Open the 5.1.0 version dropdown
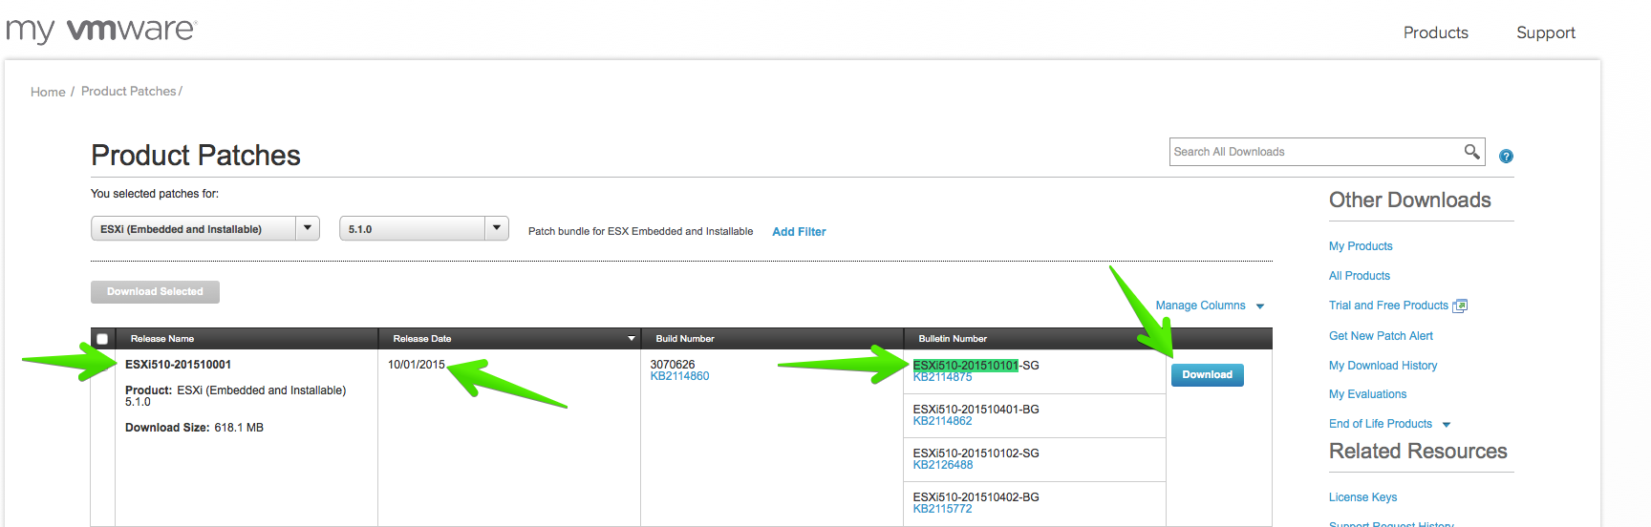The width and height of the screenshot is (1651, 527). click(x=424, y=229)
